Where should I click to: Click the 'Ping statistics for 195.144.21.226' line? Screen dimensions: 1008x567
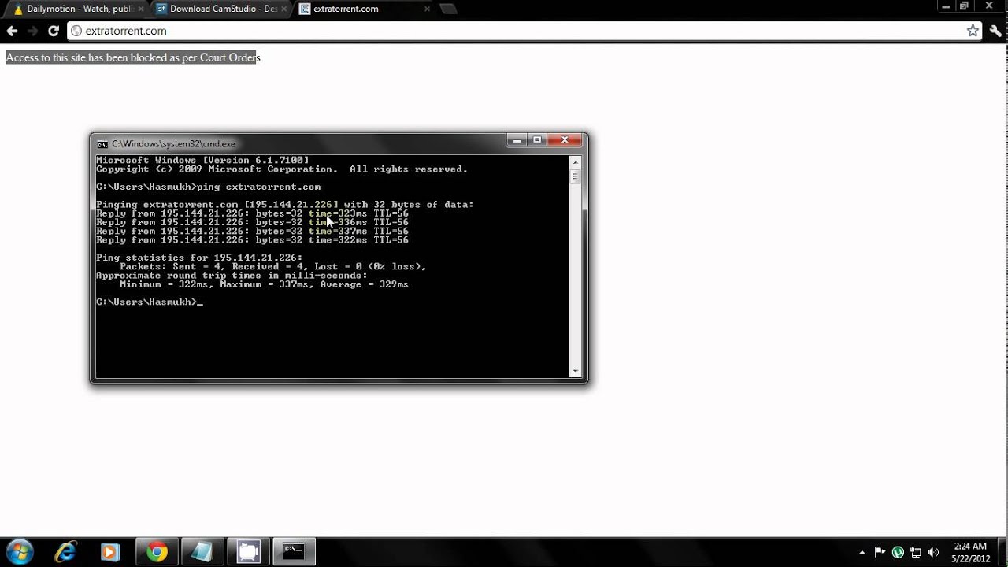click(199, 258)
